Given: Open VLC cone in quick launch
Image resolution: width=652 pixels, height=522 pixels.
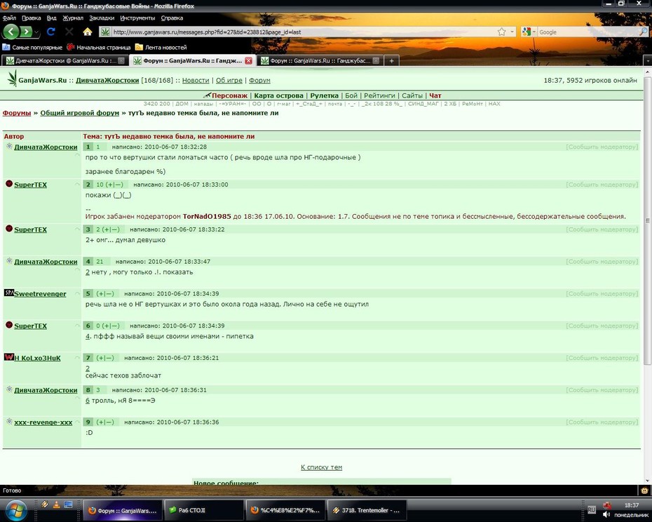Looking at the screenshot, I should (x=56, y=505).
